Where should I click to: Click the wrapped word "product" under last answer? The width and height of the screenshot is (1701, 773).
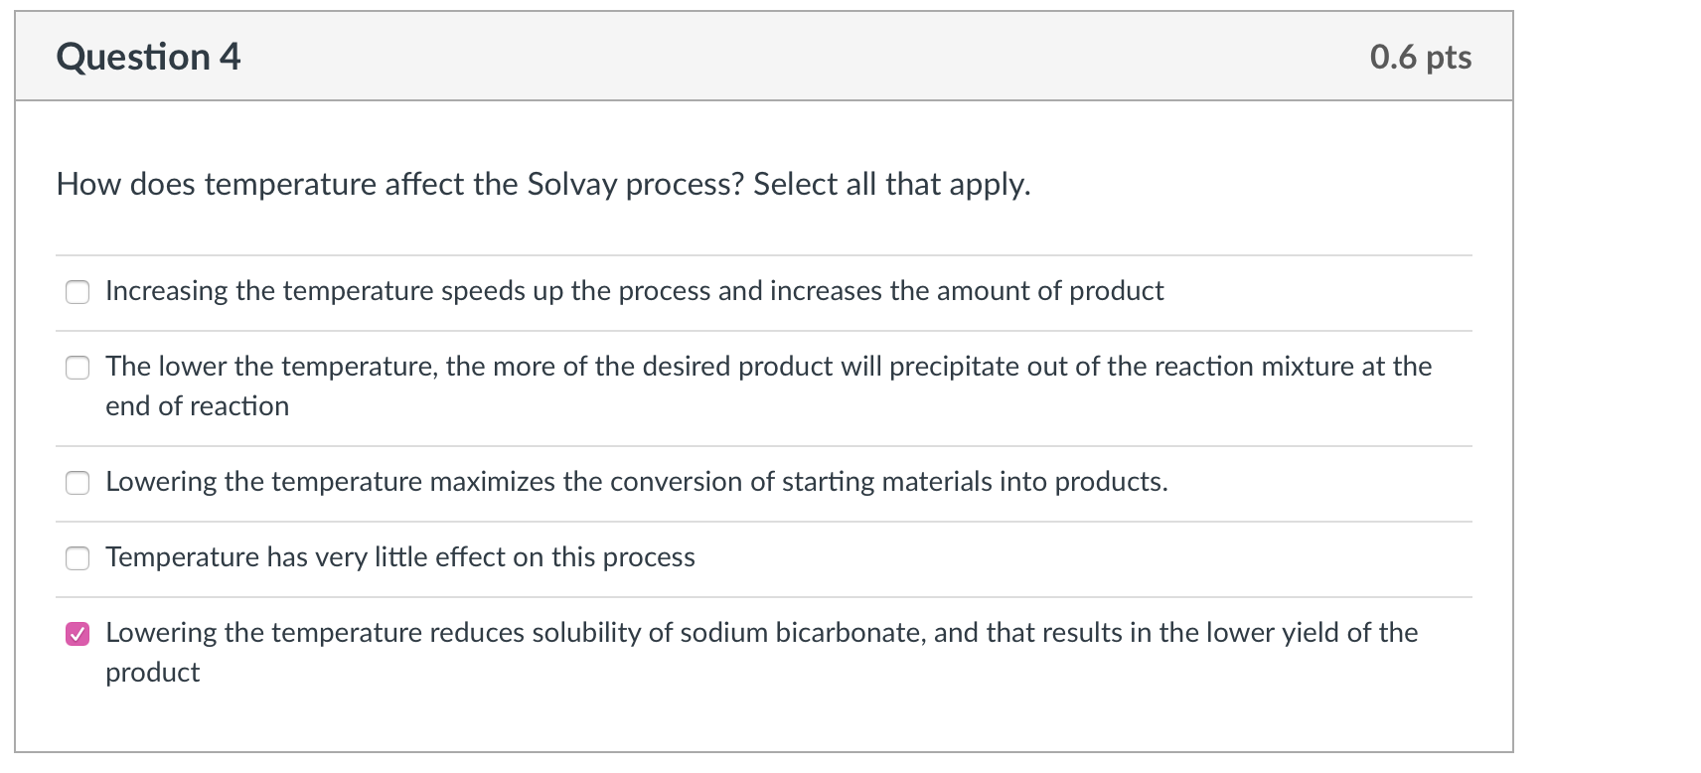click(x=152, y=673)
